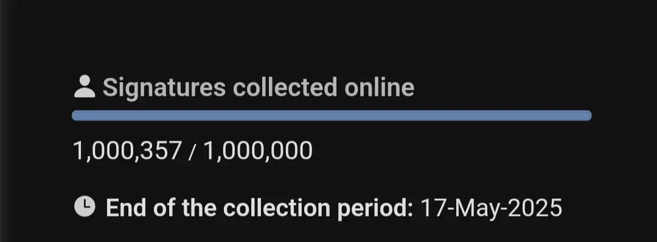Screen dimensions: 657x242
Task: Select the blue signatures progress bar
Action: (x=332, y=115)
